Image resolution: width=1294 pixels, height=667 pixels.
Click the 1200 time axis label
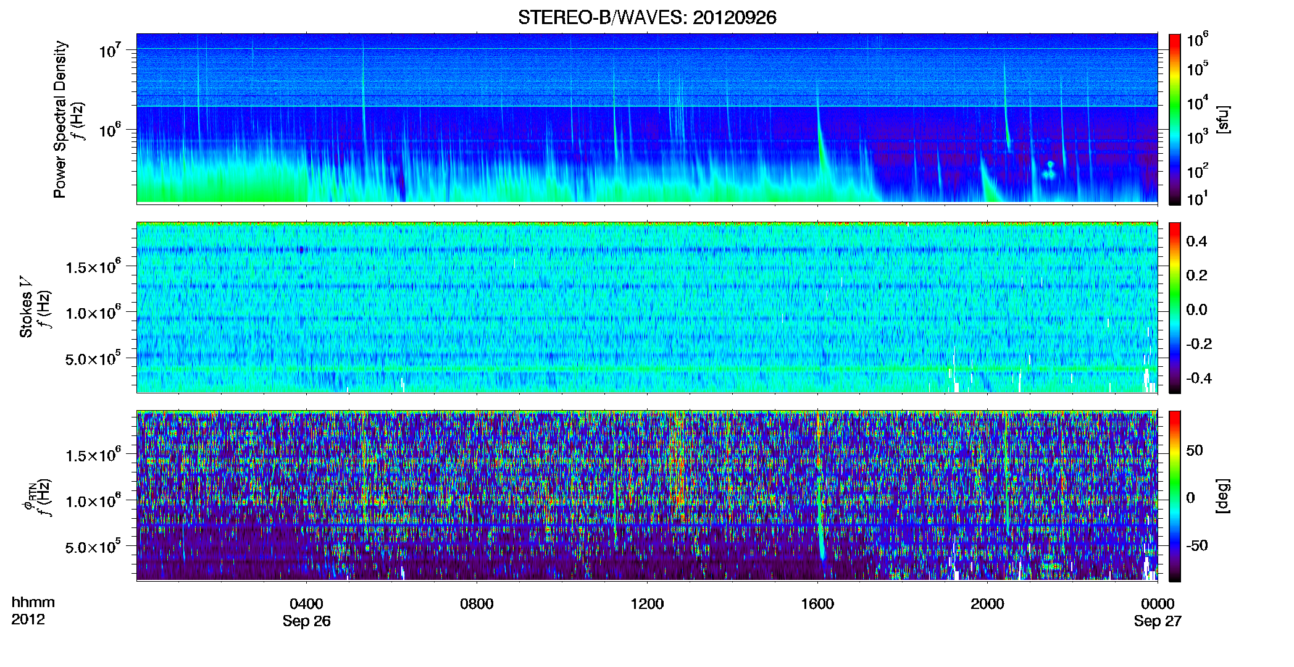pos(647,604)
